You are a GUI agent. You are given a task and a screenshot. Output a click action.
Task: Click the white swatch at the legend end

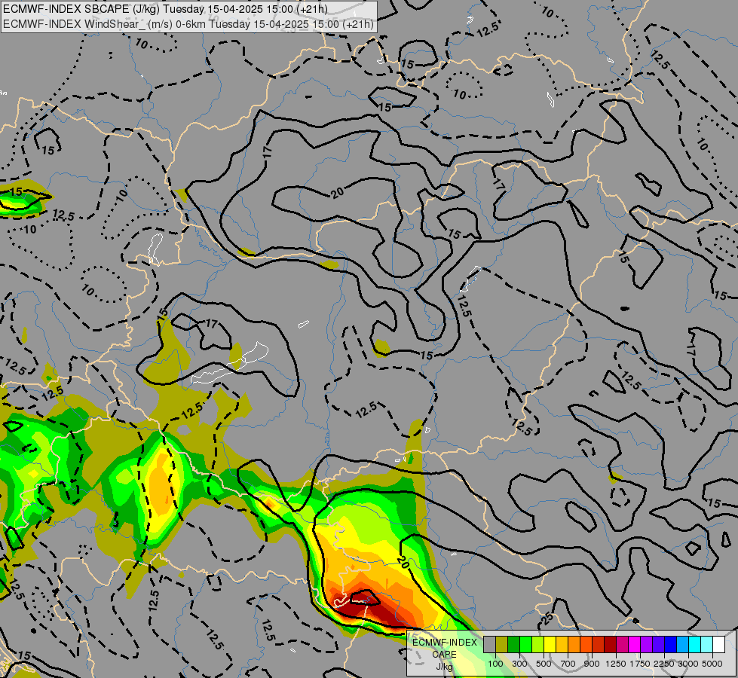pyautogui.click(x=718, y=644)
